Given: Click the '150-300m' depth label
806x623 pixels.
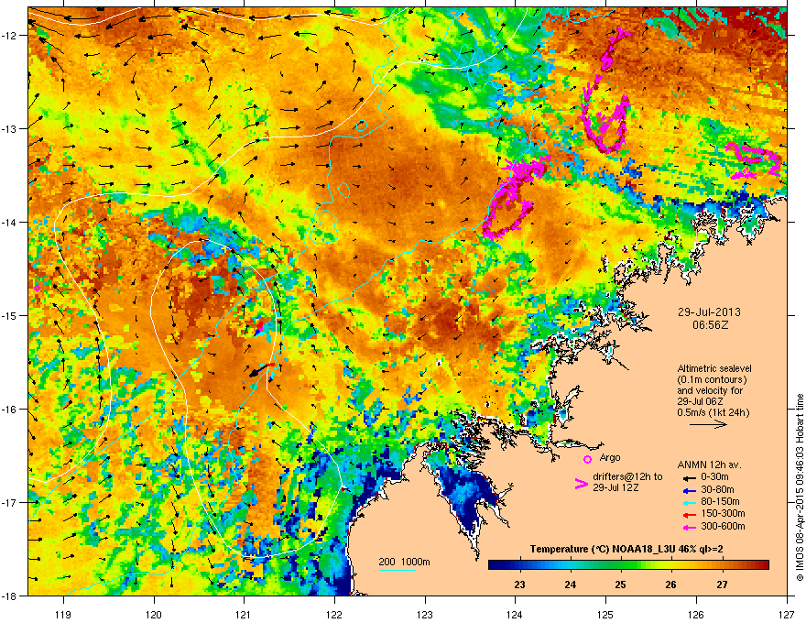Looking at the screenshot, I should [x=723, y=513].
